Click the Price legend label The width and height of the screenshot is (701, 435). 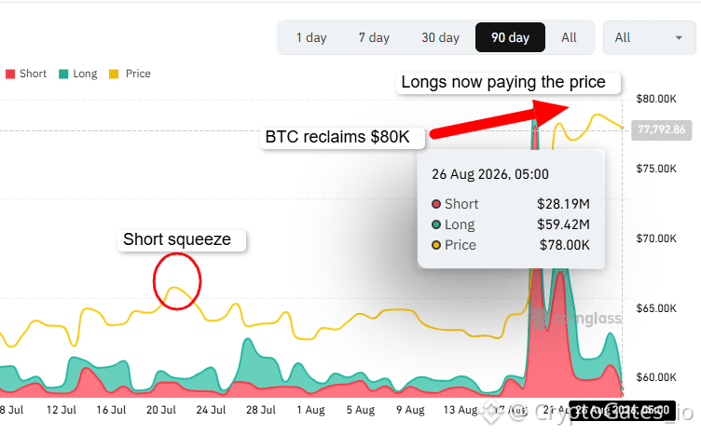[x=138, y=74]
